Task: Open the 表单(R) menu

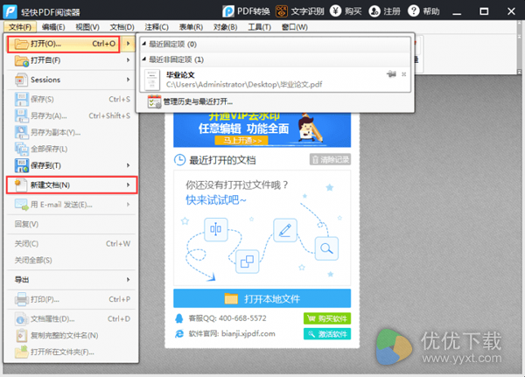Action: pyautogui.click(x=191, y=27)
